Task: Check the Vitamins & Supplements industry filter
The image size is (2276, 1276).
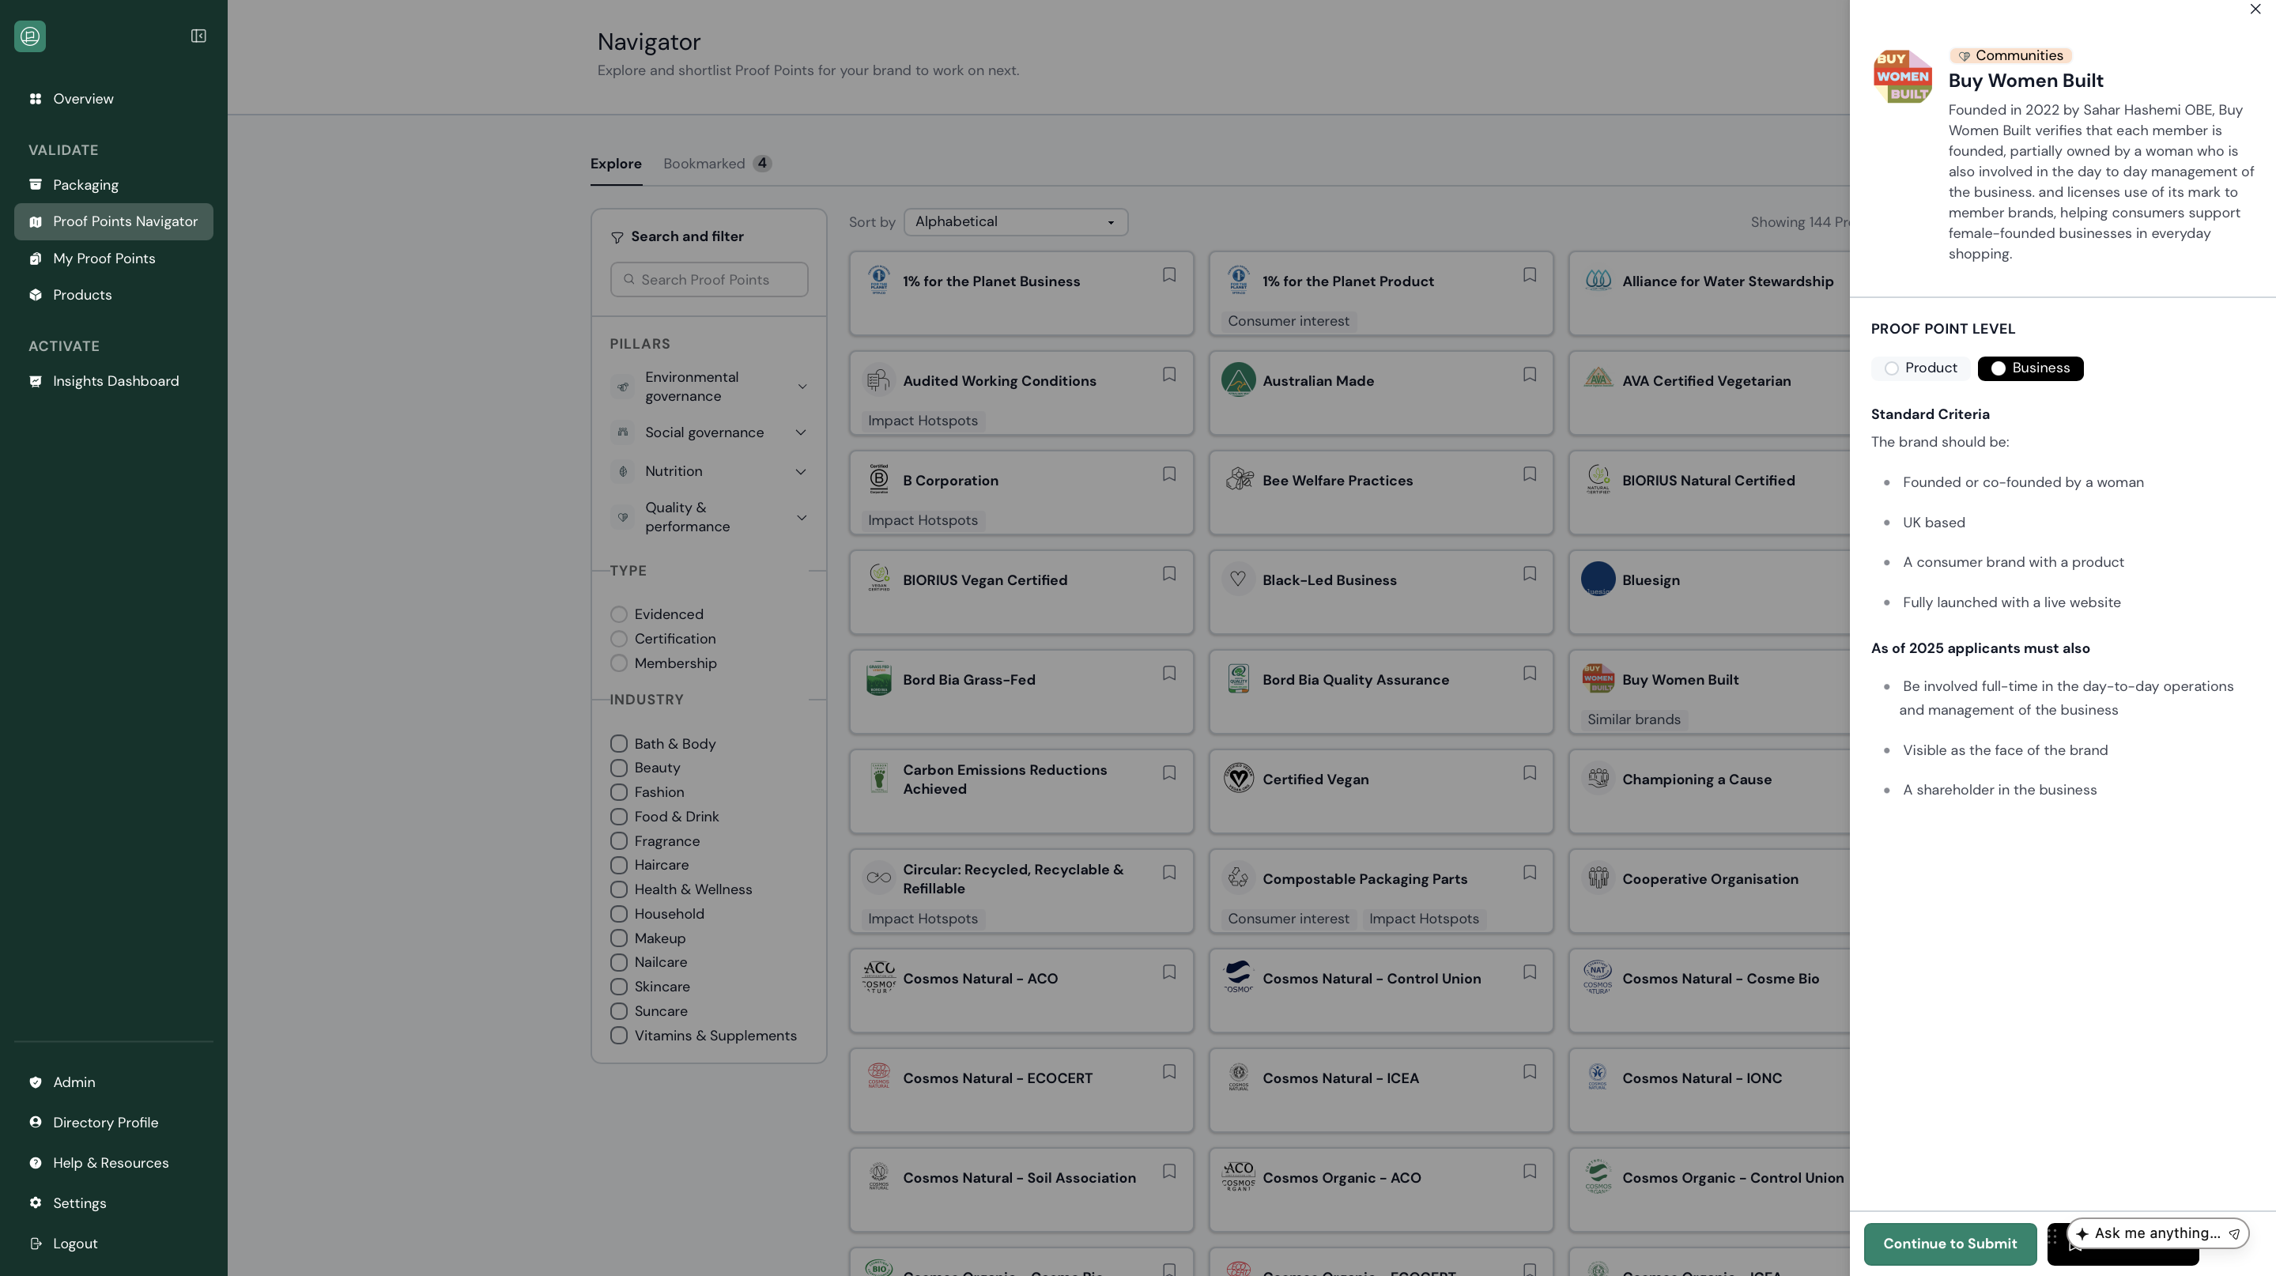Action: pos(618,1036)
